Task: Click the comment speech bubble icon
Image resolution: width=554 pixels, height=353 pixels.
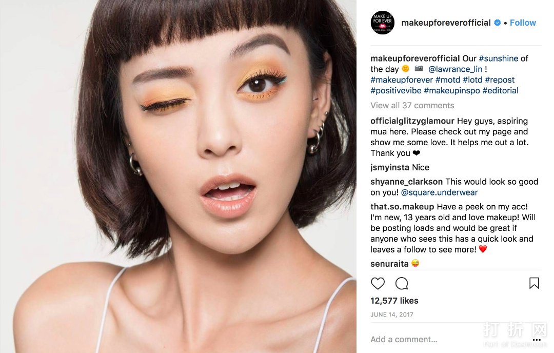Action: pyautogui.click(x=402, y=283)
